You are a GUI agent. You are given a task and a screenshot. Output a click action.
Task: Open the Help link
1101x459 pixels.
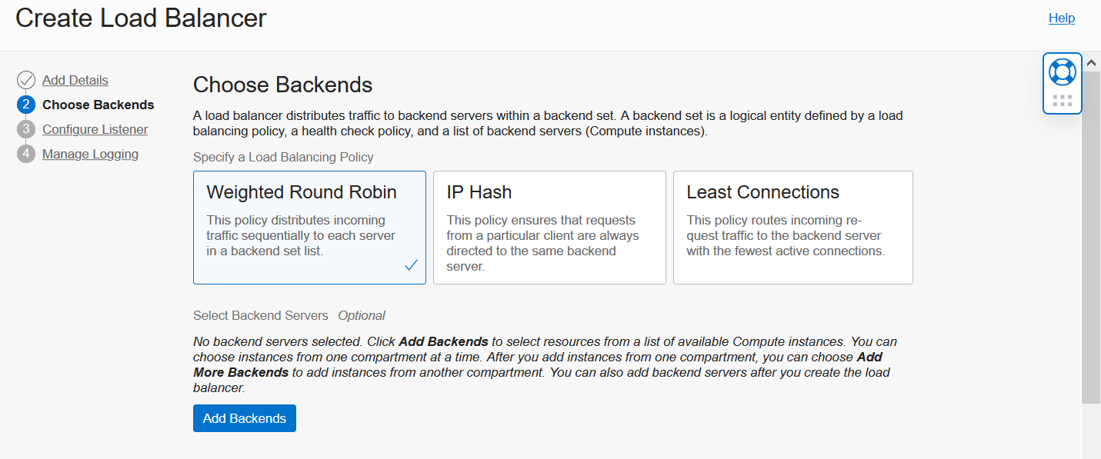[1062, 18]
